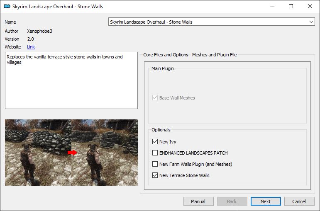The image size is (320, 211).
Task: Uncheck New Terrace Stone Walls
Action: 155,175
